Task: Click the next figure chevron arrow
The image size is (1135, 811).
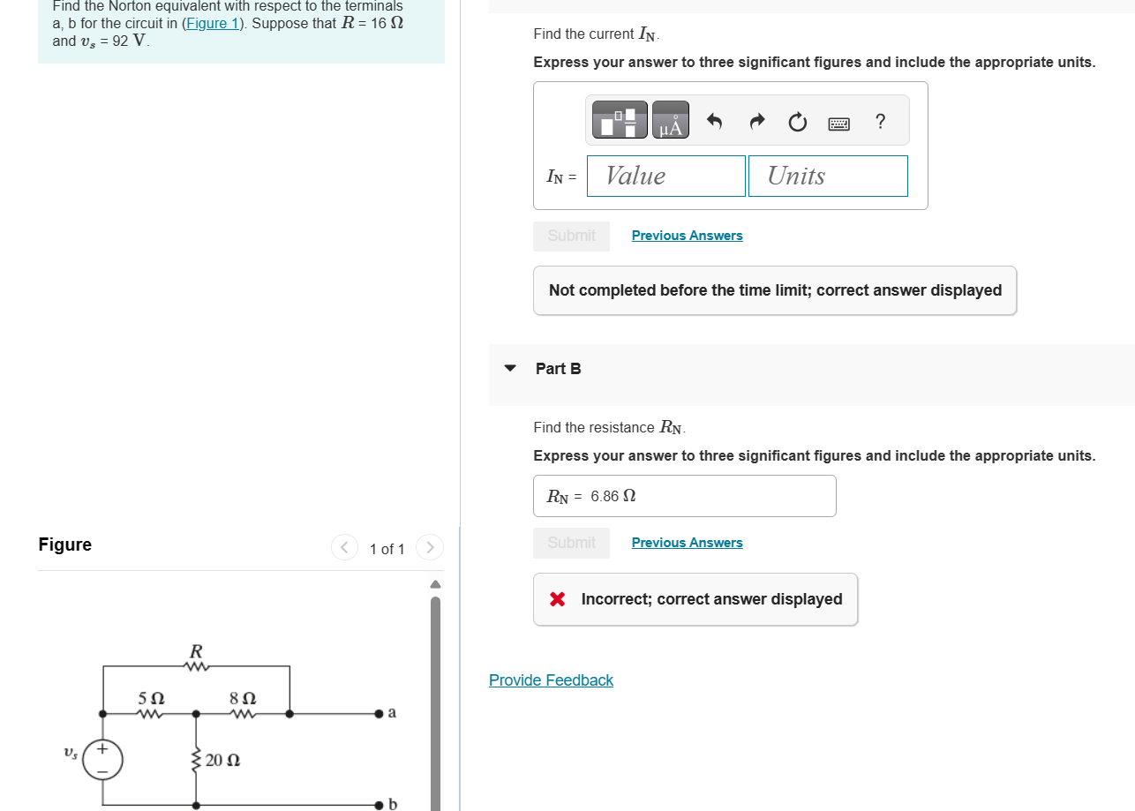Action: coord(430,547)
